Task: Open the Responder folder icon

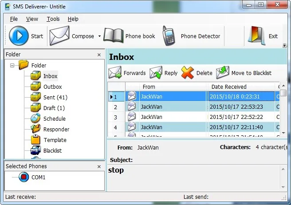Action: (x=35, y=129)
